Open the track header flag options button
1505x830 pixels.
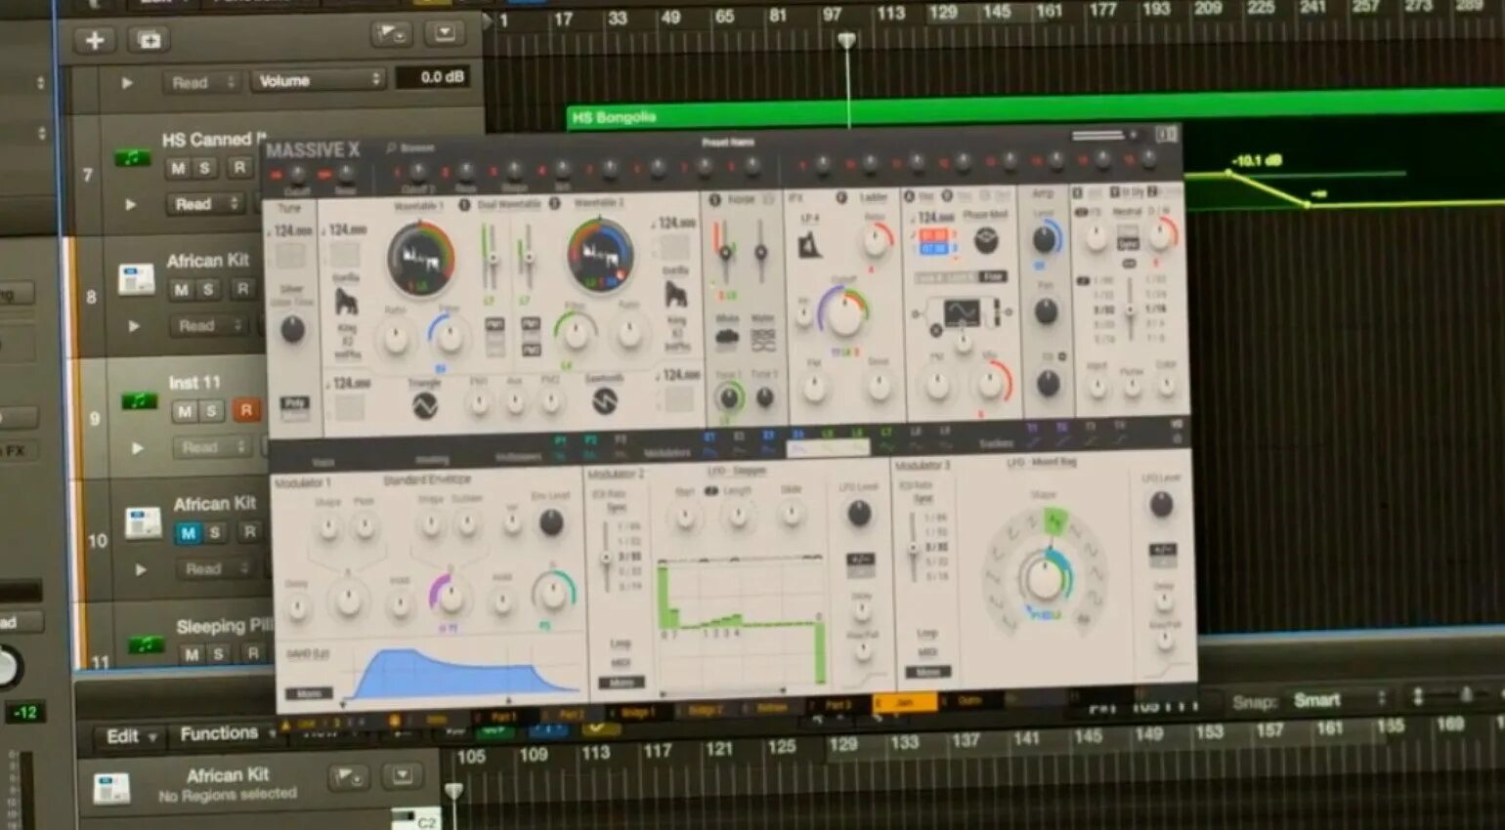point(391,34)
